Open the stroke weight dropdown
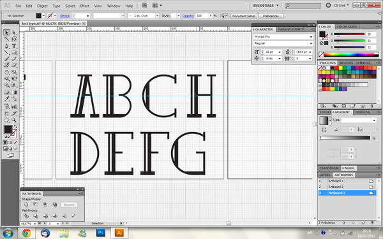The height and width of the screenshot is (239, 383). pyautogui.click(x=87, y=16)
